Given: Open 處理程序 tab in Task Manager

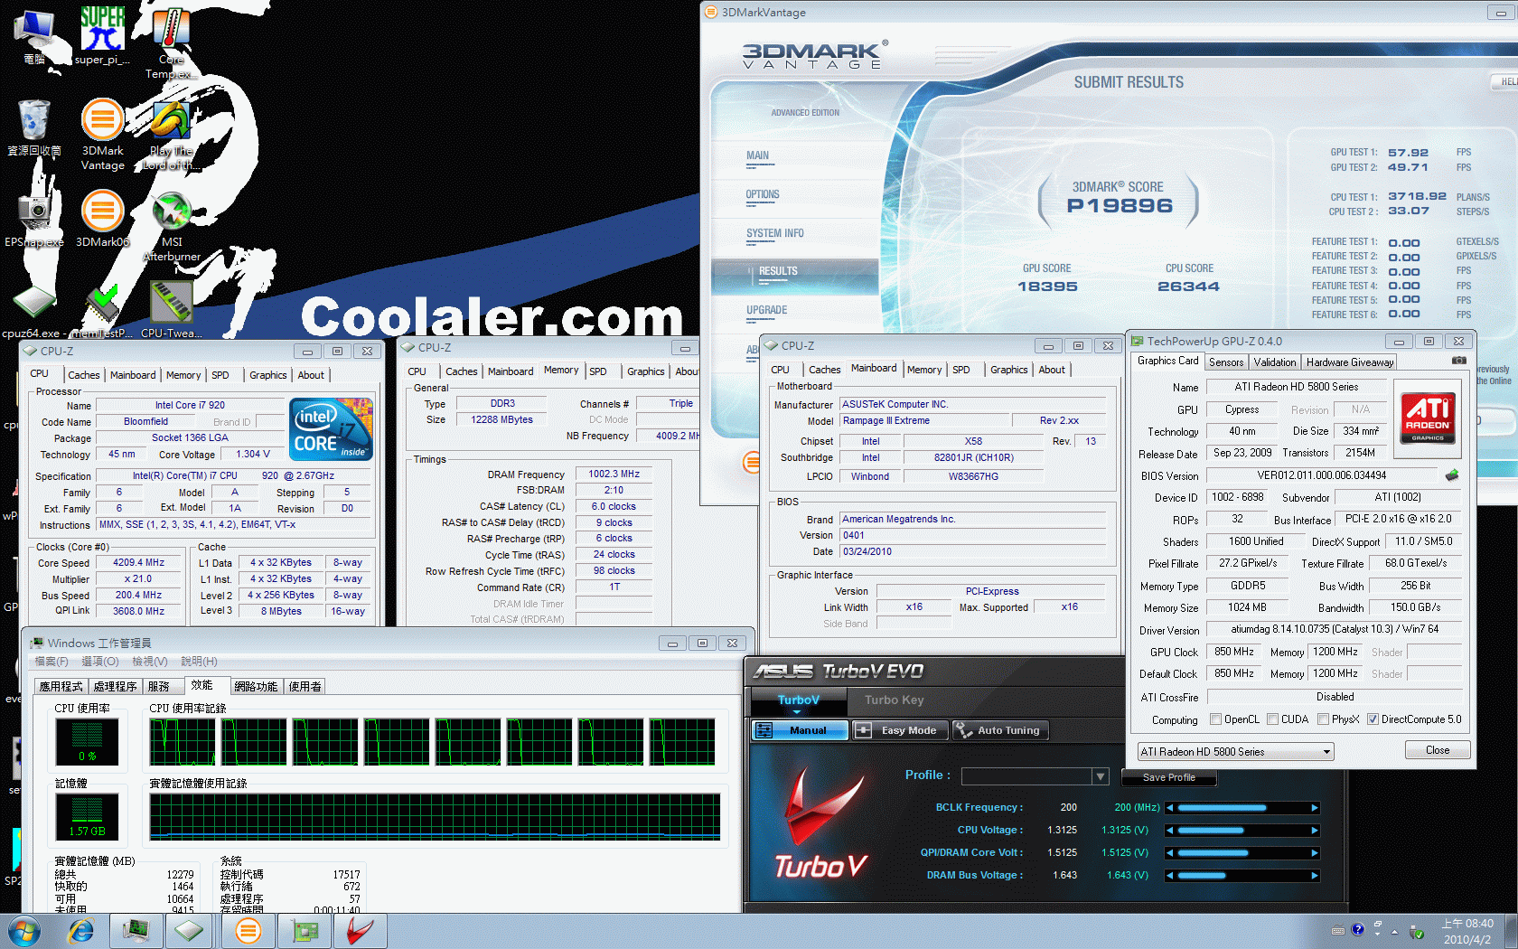Looking at the screenshot, I should [115, 687].
